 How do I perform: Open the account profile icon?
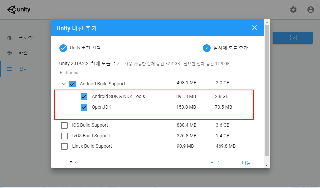(310, 10)
